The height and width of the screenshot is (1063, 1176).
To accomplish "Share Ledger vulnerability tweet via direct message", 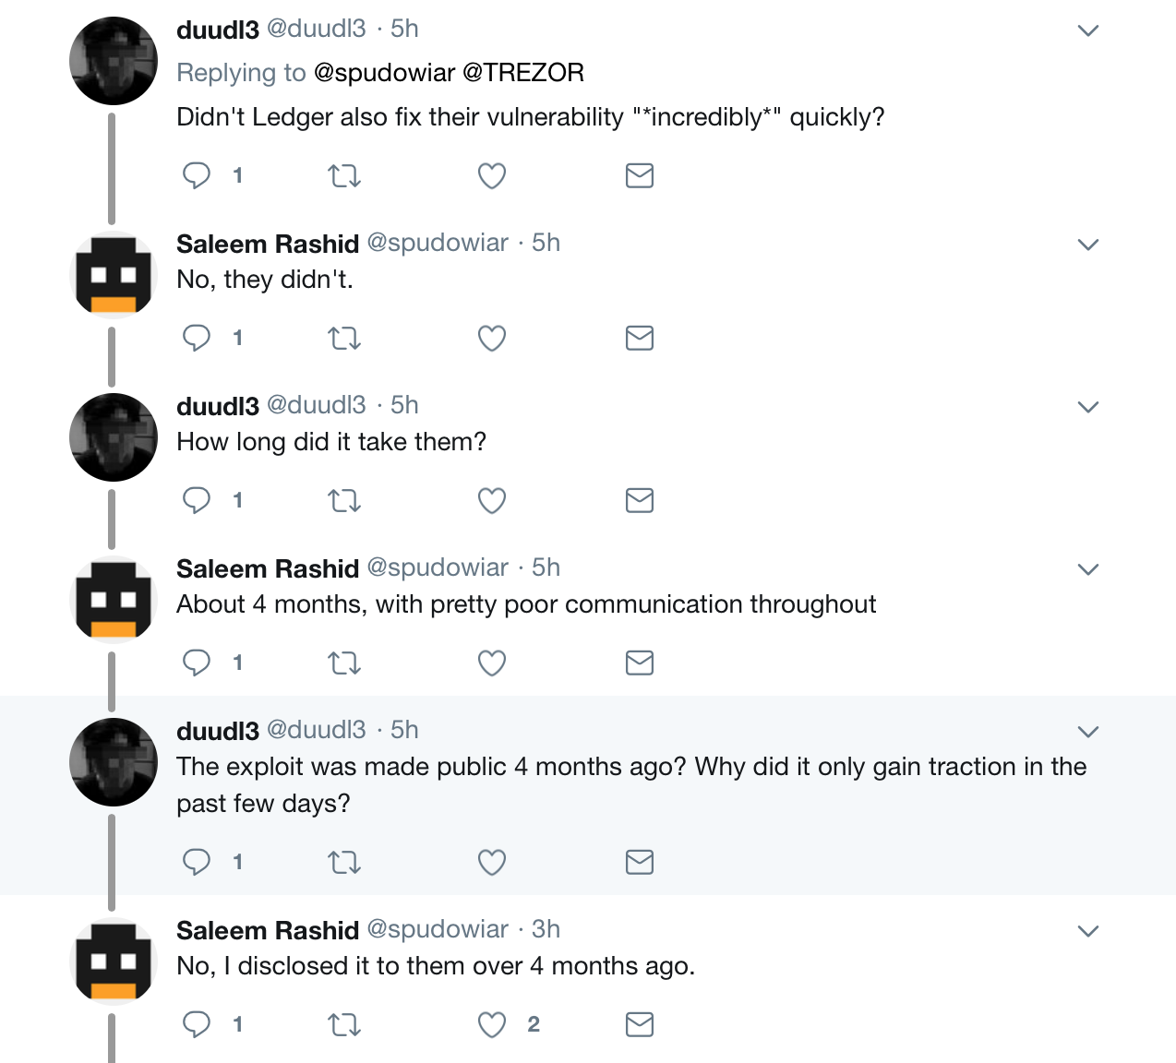I will coord(640,175).
